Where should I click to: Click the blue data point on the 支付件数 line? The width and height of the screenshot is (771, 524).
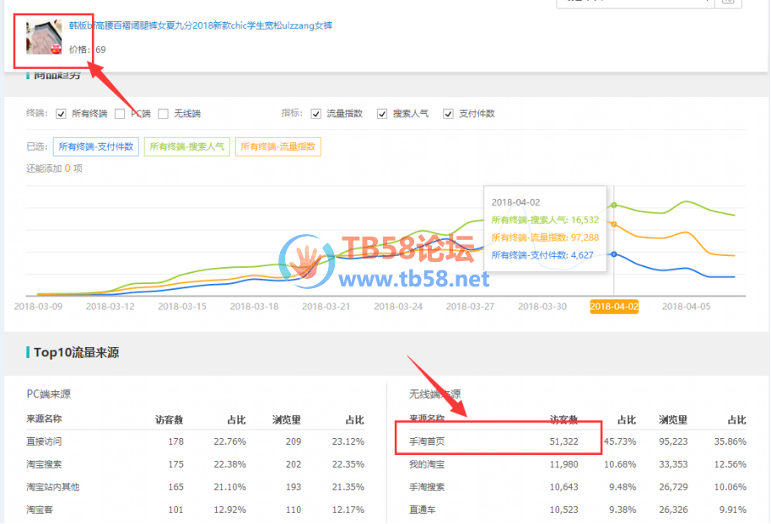613,254
